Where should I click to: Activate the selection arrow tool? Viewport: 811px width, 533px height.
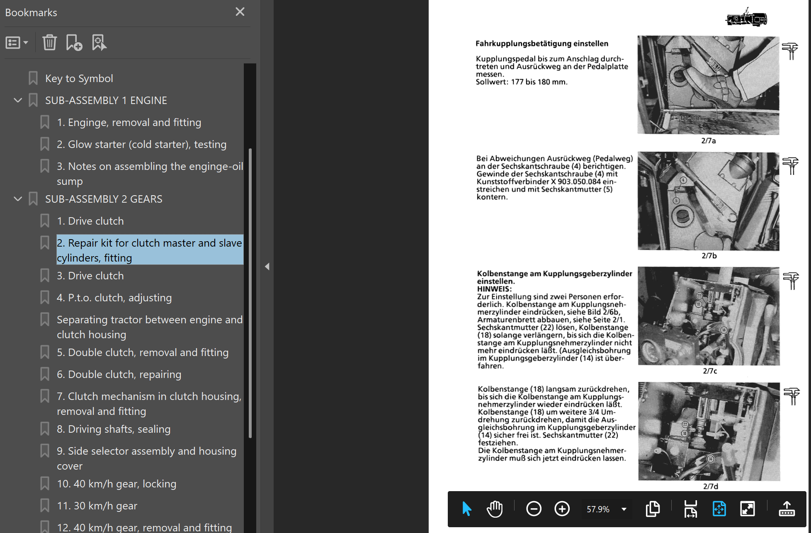pos(466,509)
